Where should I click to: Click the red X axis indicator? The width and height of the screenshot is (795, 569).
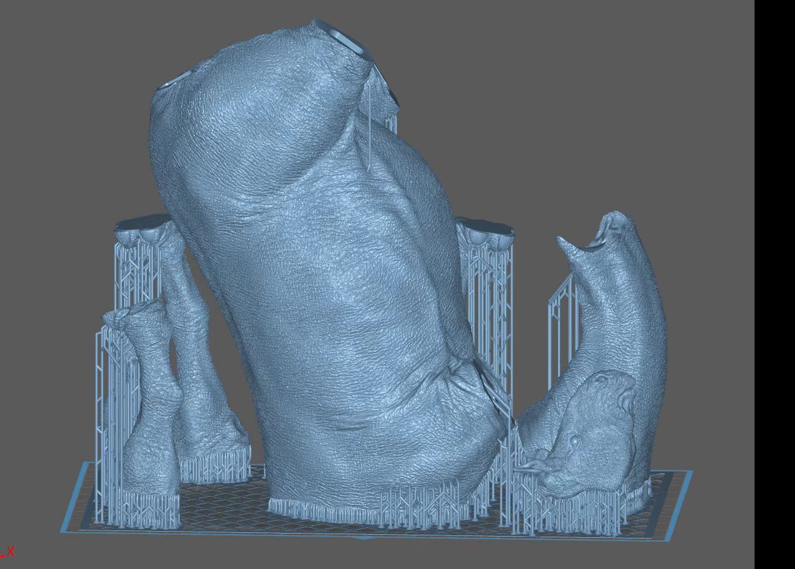click(9, 552)
